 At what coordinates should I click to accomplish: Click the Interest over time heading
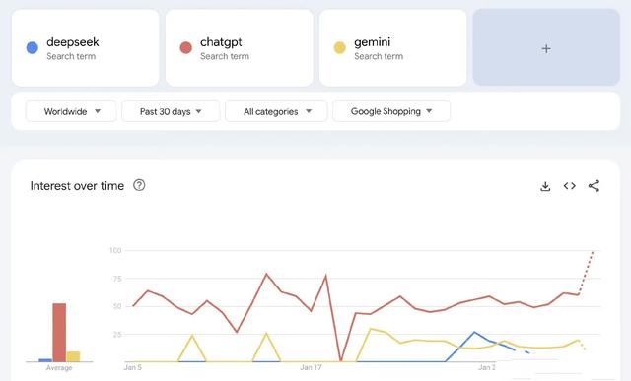pos(77,186)
